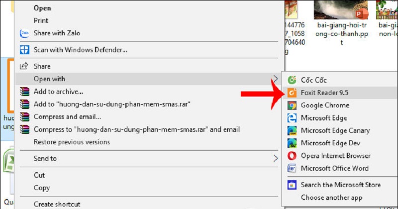The width and height of the screenshot is (398, 209).
Task: Open the Send to submenu
Action: (149, 158)
